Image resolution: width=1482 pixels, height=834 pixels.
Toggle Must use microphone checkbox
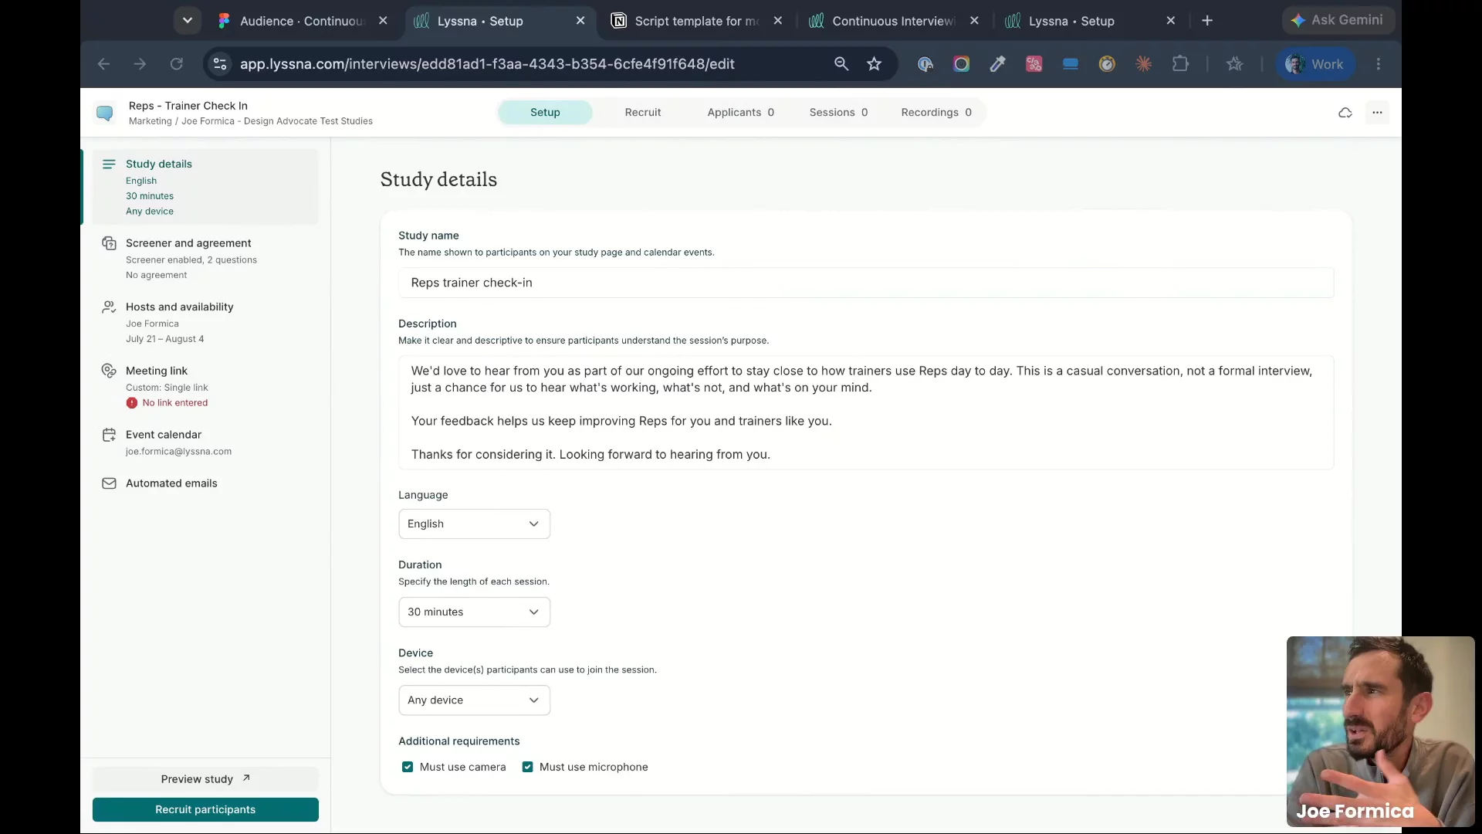(527, 767)
